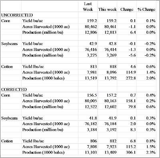The width and height of the screenshot is (160, 158).
Task: Select corrected soybeans production 3,184
Action: [x=92, y=130]
